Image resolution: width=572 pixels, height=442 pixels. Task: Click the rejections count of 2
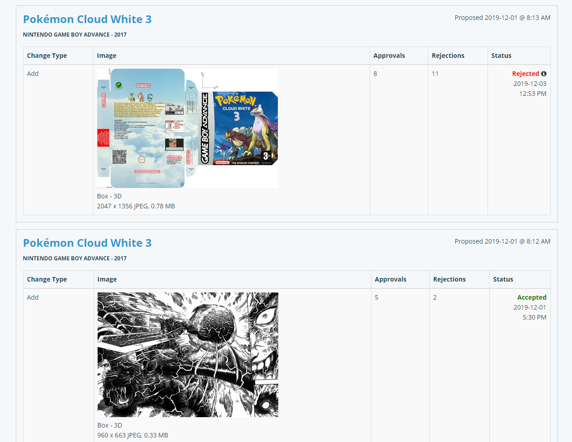[435, 297]
